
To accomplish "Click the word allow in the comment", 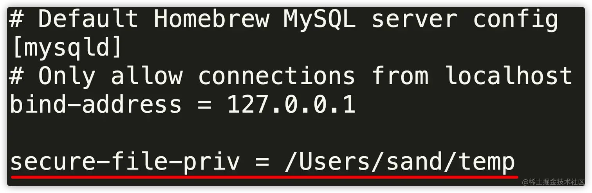I will tap(147, 76).
